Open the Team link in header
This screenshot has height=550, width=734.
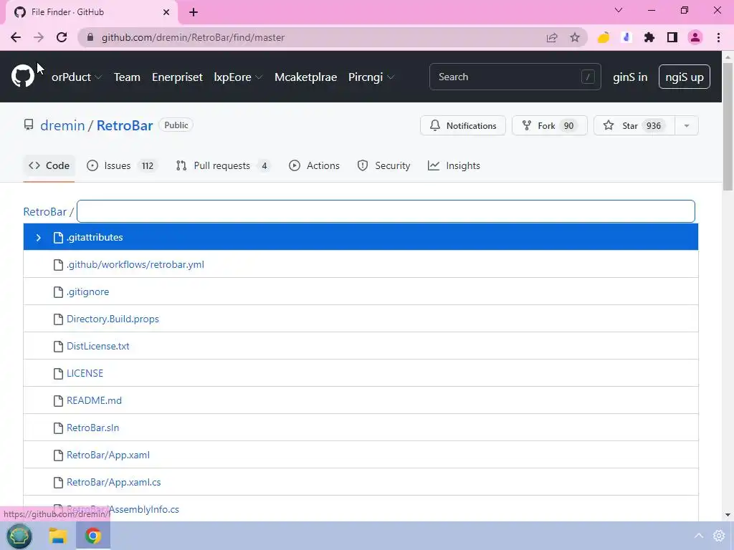127,77
